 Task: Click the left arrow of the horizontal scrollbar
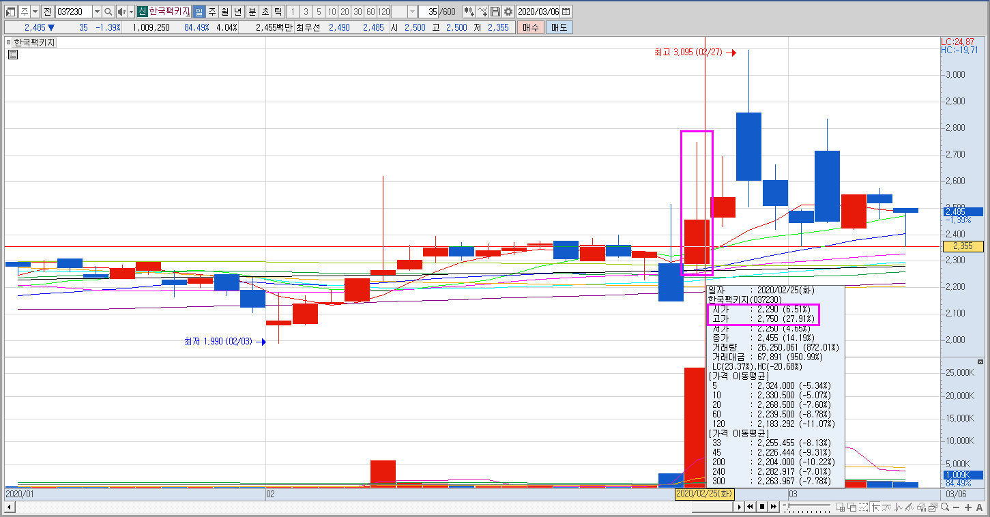point(8,507)
